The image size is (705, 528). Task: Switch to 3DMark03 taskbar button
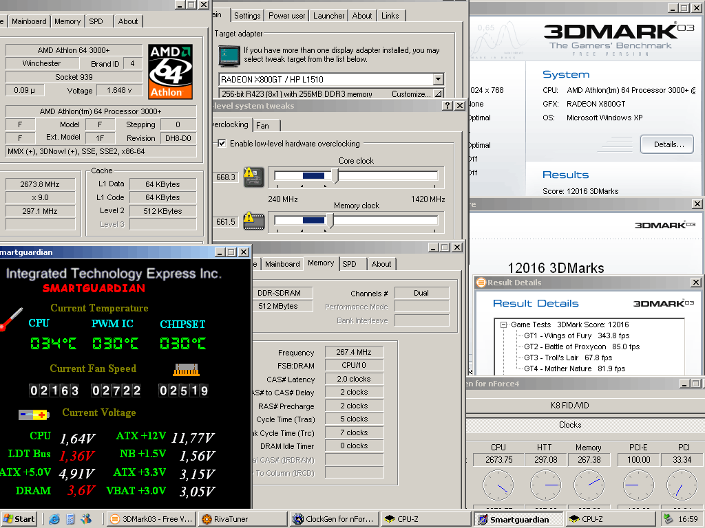(152, 519)
